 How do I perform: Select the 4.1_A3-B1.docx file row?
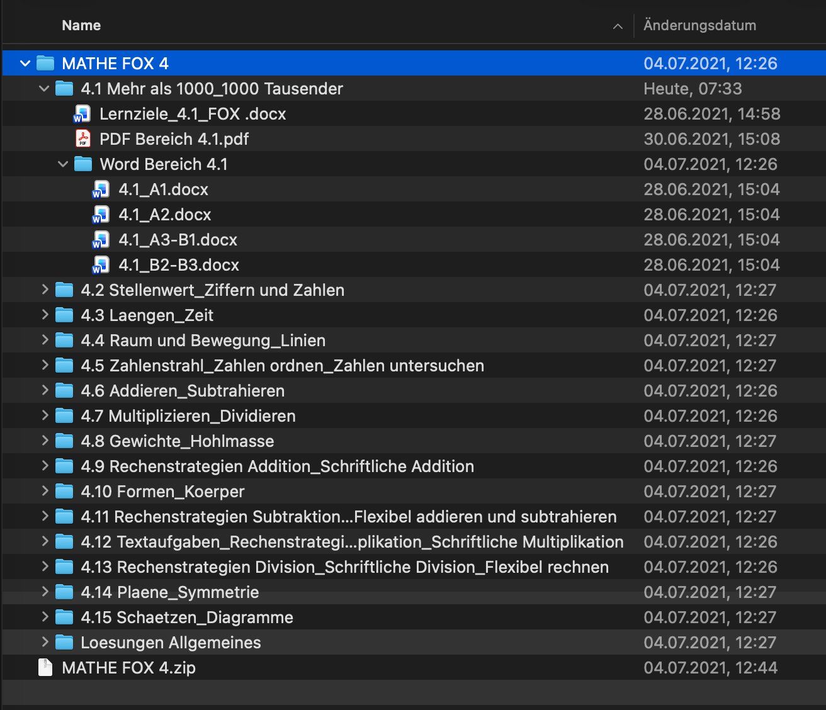point(413,240)
